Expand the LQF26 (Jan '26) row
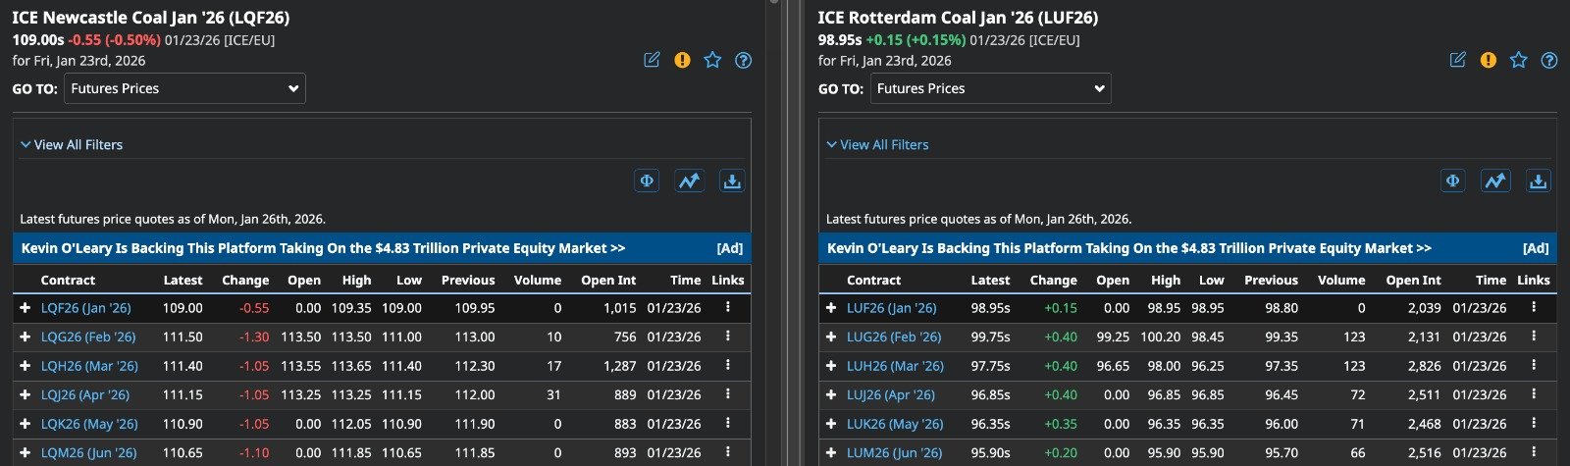The image size is (1570, 466). 26,308
